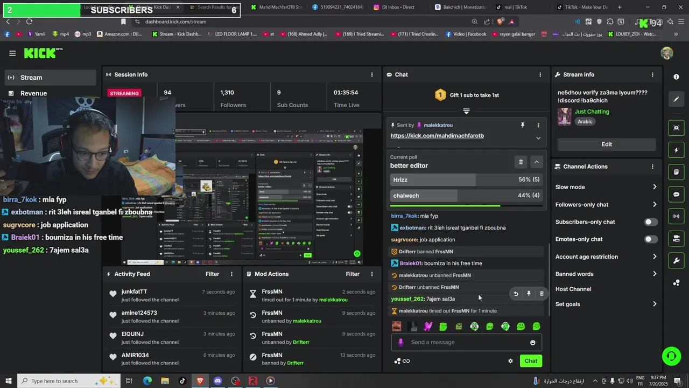Open the Mod Actions Filter
Screen dimensions: 689x388
(x=353, y=274)
